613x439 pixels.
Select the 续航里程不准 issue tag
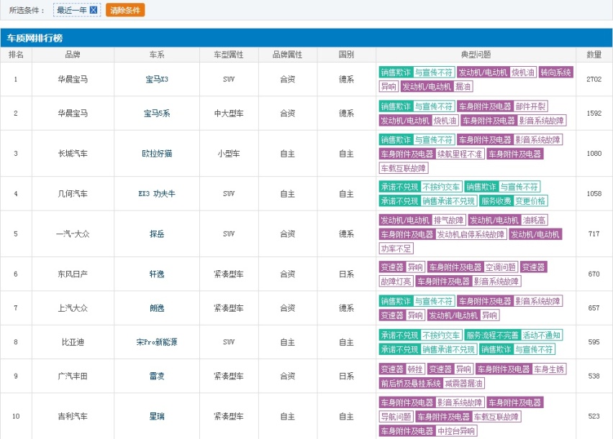460,154
